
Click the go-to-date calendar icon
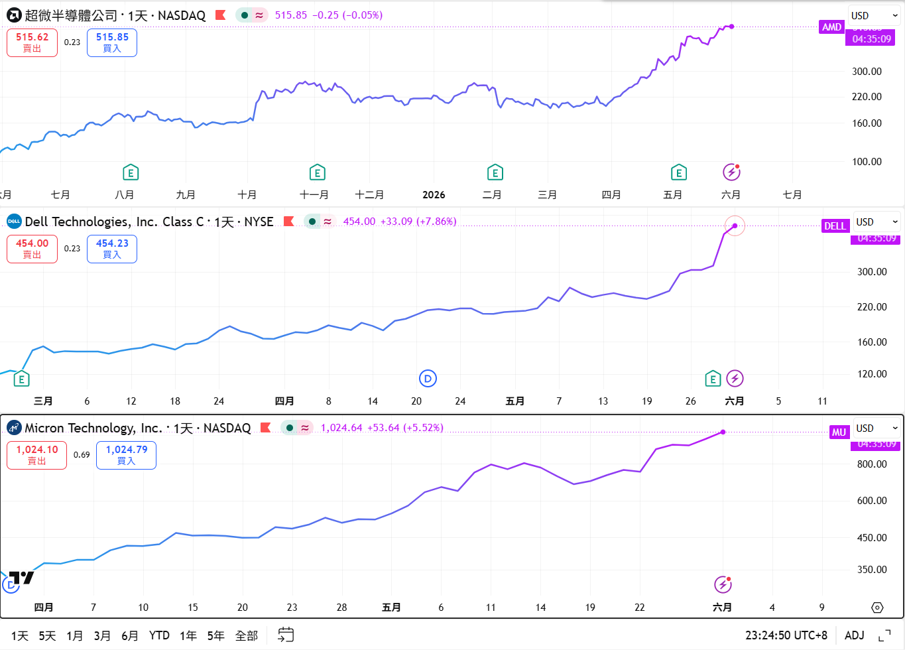(286, 635)
